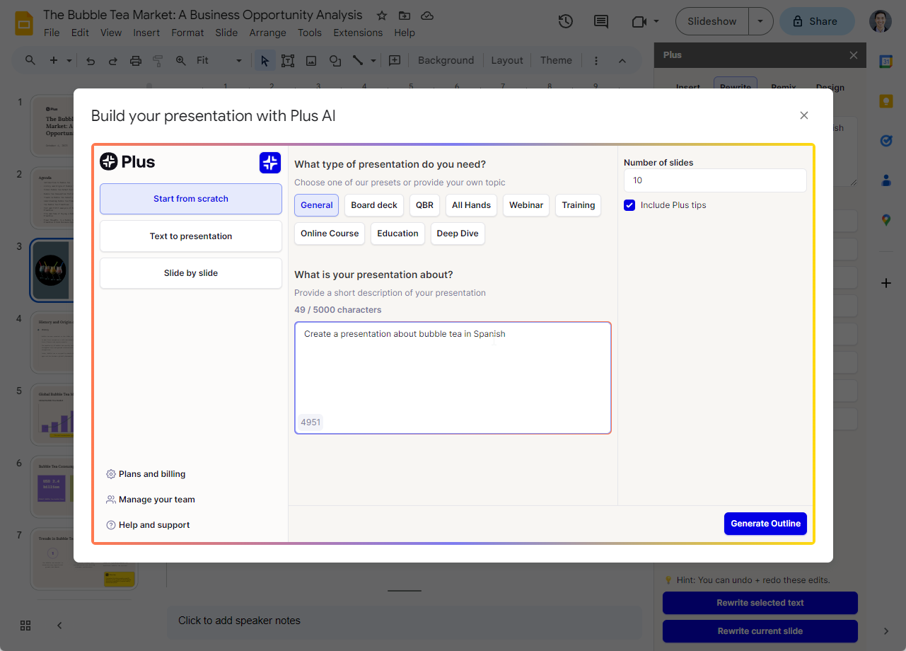The image size is (906, 651).
Task: Get add-ons plus icon in side panel
Action: pyautogui.click(x=886, y=283)
